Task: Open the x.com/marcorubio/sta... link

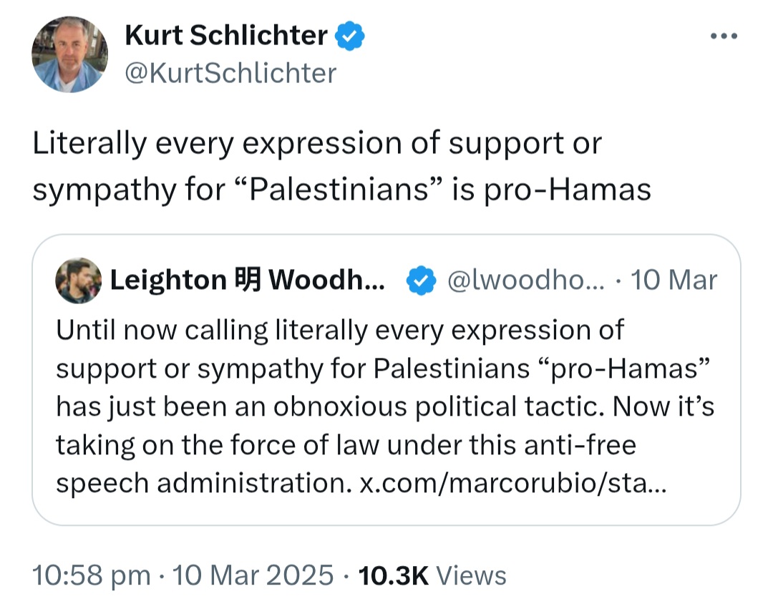Action: (512, 483)
